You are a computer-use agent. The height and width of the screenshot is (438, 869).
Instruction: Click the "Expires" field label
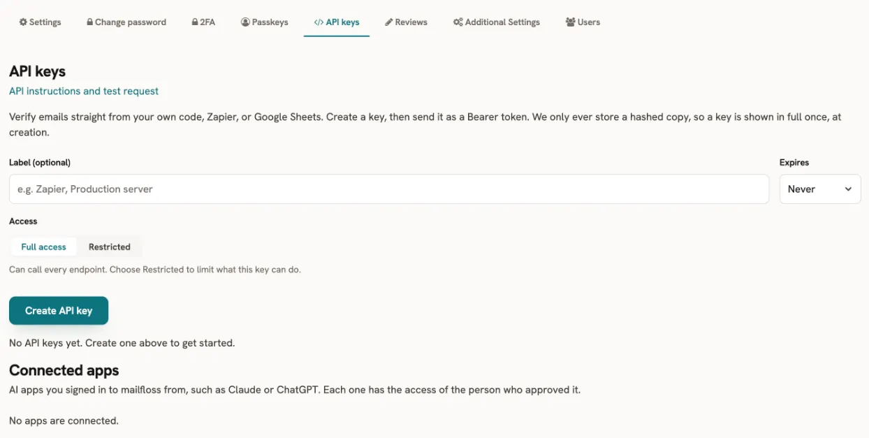pos(794,162)
